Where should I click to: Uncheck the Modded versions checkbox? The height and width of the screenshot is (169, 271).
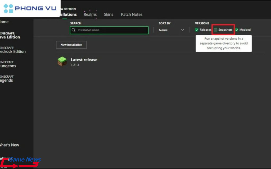(236, 30)
